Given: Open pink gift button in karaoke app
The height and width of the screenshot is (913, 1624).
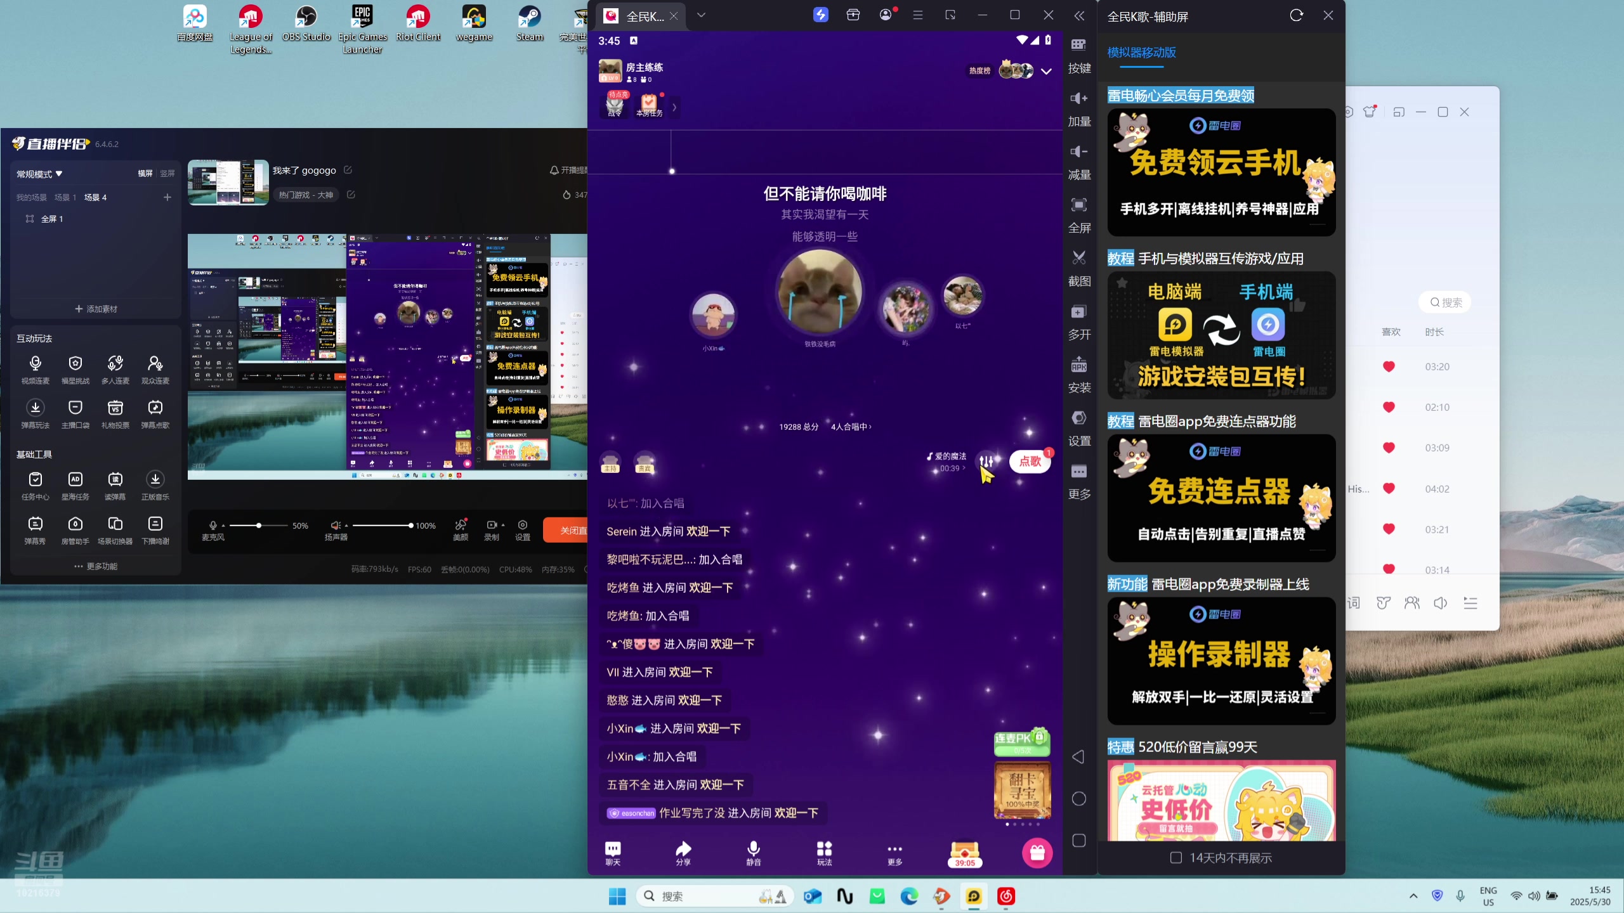Looking at the screenshot, I should pos(1037,853).
